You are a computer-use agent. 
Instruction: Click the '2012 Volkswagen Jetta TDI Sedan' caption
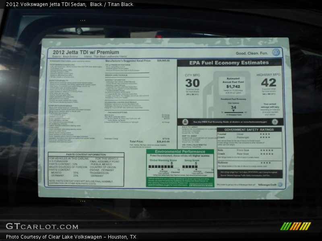coord(46,4)
